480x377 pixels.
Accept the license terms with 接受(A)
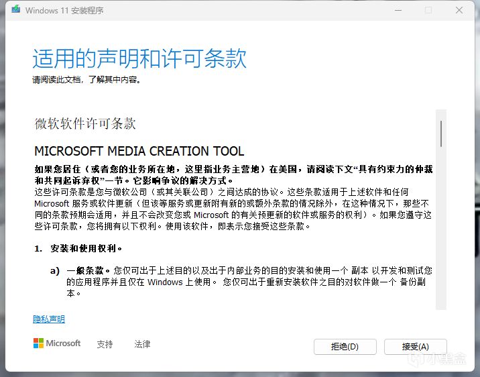coord(415,347)
